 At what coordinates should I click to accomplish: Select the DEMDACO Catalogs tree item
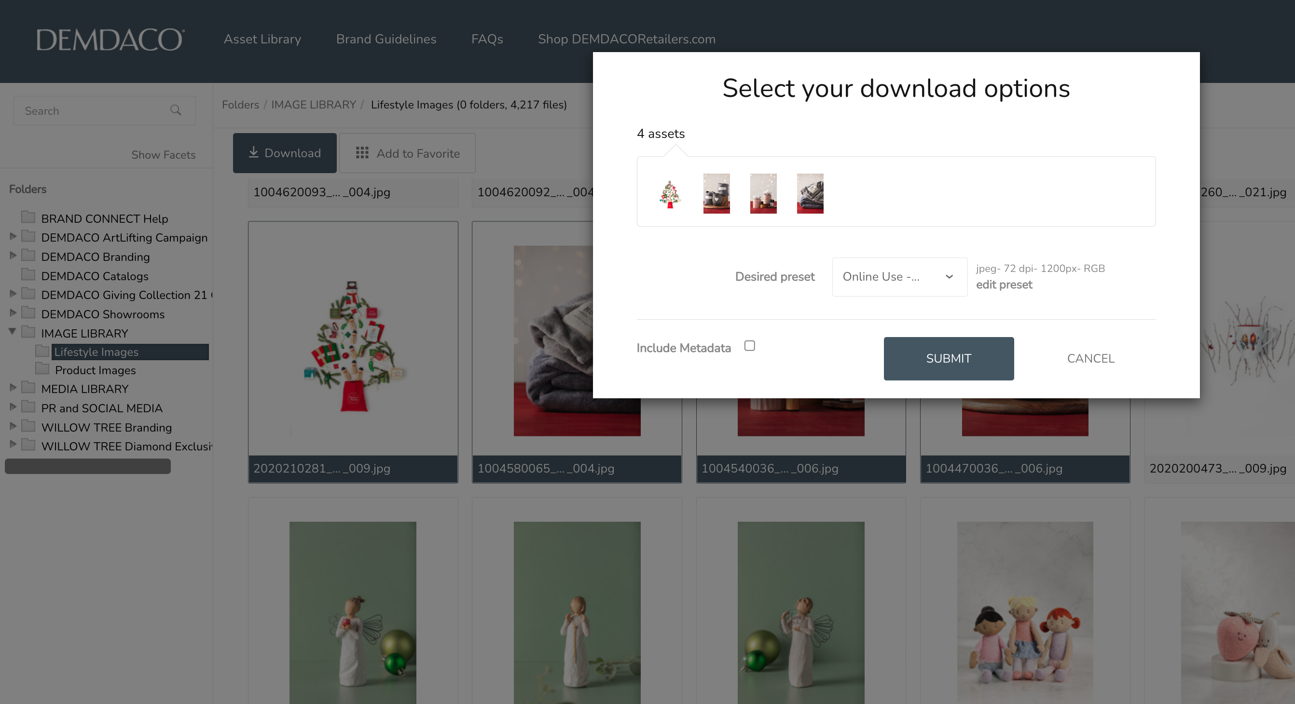pos(95,276)
